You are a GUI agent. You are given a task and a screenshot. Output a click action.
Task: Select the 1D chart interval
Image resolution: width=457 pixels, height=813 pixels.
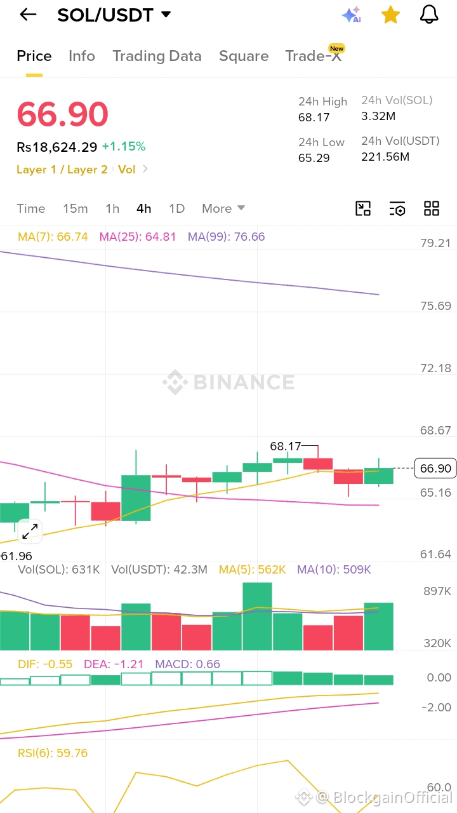(x=176, y=208)
